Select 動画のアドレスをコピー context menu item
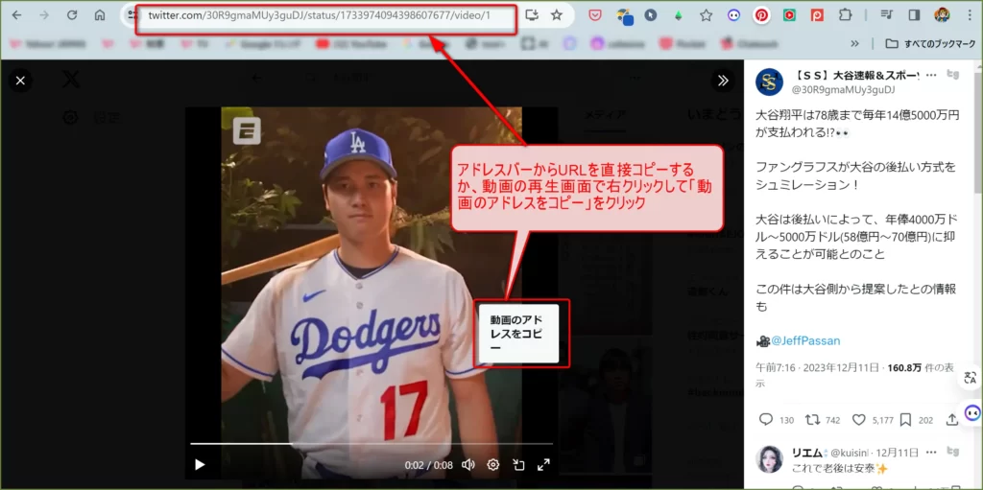The height and width of the screenshot is (490, 983). point(518,333)
